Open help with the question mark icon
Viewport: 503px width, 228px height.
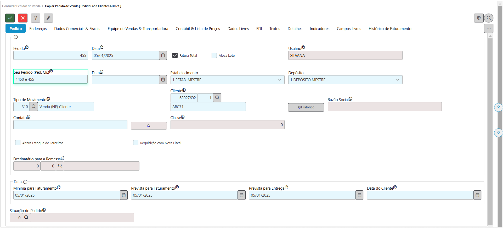coord(36,18)
